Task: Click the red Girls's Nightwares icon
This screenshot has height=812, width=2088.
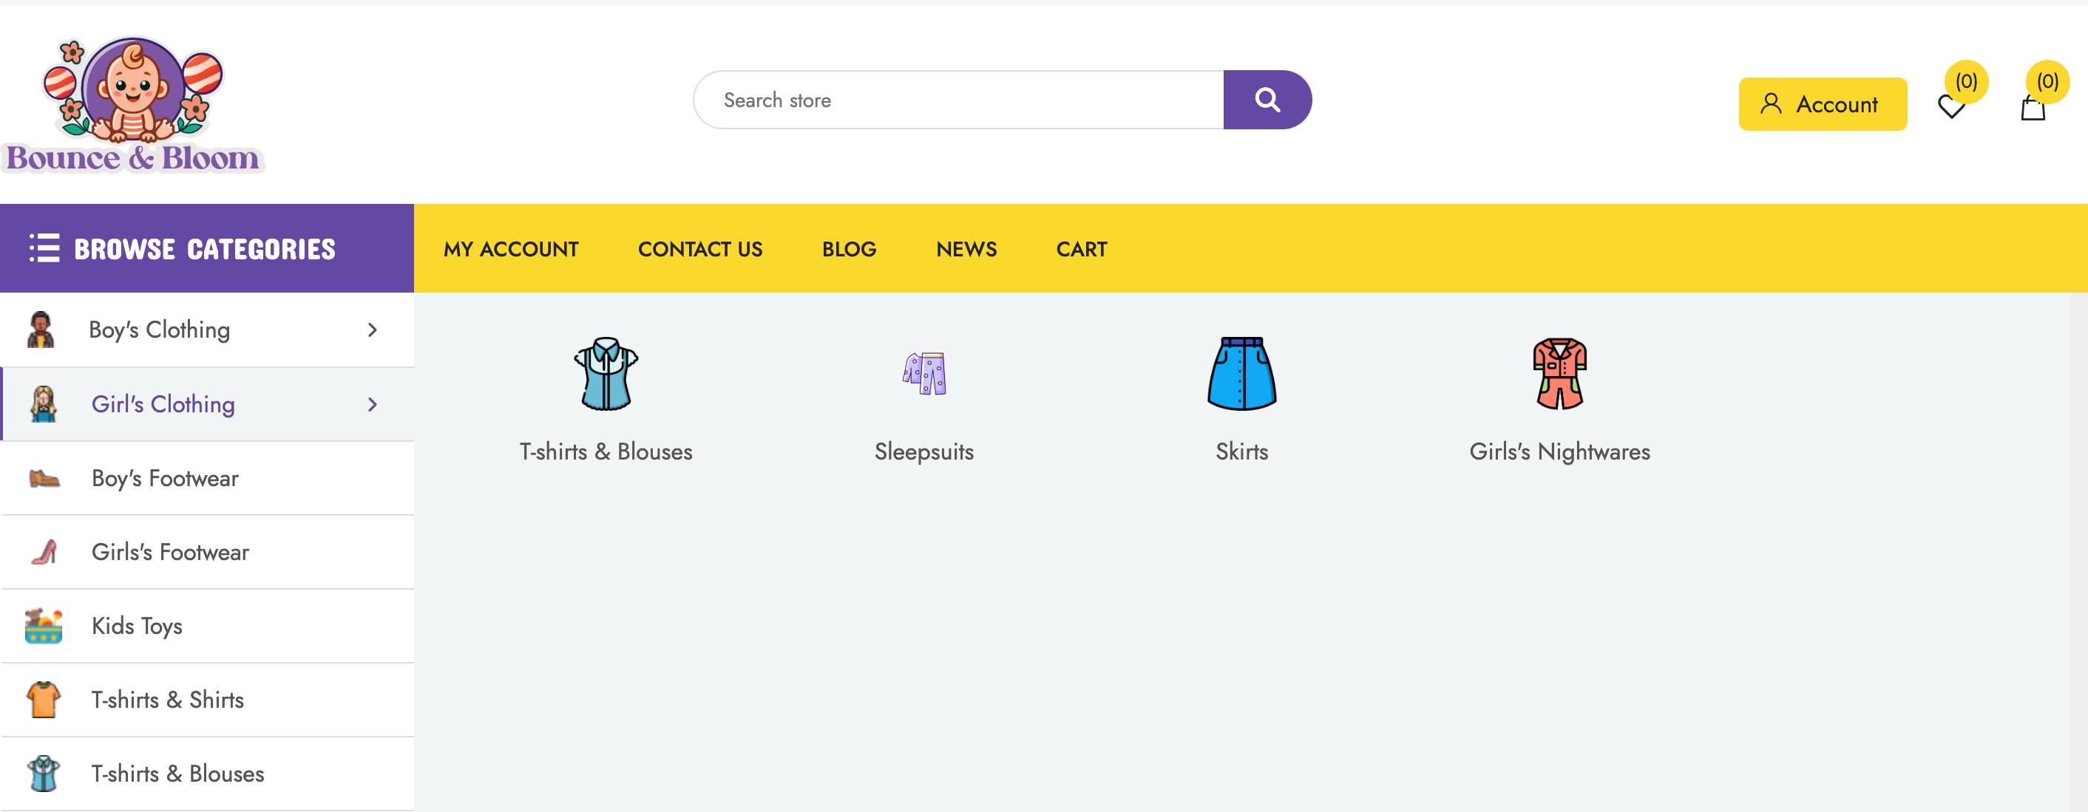Action: click(x=1559, y=374)
